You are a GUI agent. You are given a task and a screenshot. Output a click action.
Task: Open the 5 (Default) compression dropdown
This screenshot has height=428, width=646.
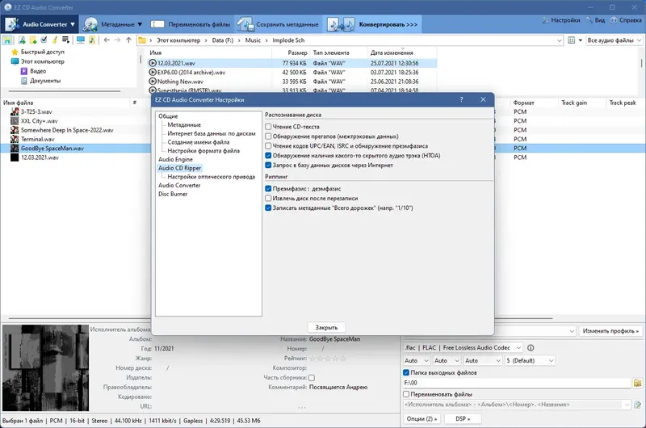pyautogui.click(x=552, y=360)
